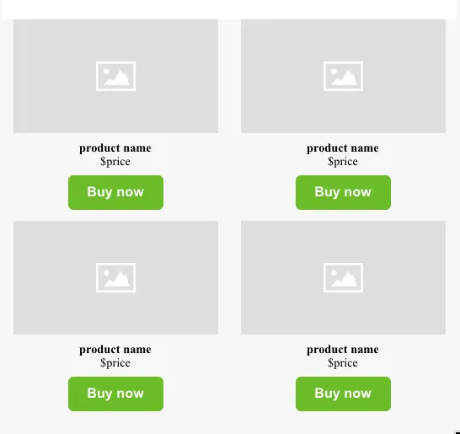Image resolution: width=460 pixels, height=434 pixels.
Task: Click the bottom-right product's image placeholder icon
Action: (343, 277)
